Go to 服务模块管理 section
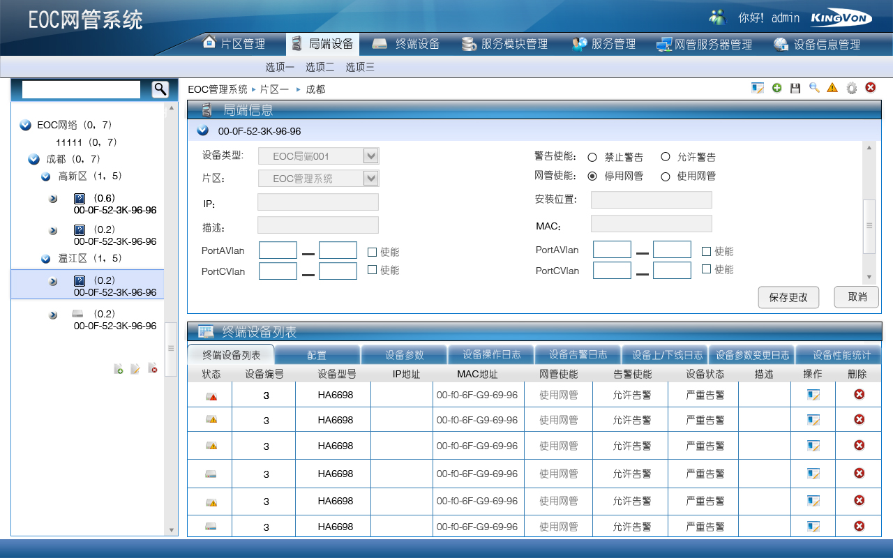Viewport: 893px width, 558px height. point(504,44)
